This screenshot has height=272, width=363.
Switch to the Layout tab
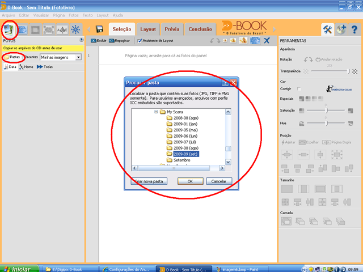(148, 29)
